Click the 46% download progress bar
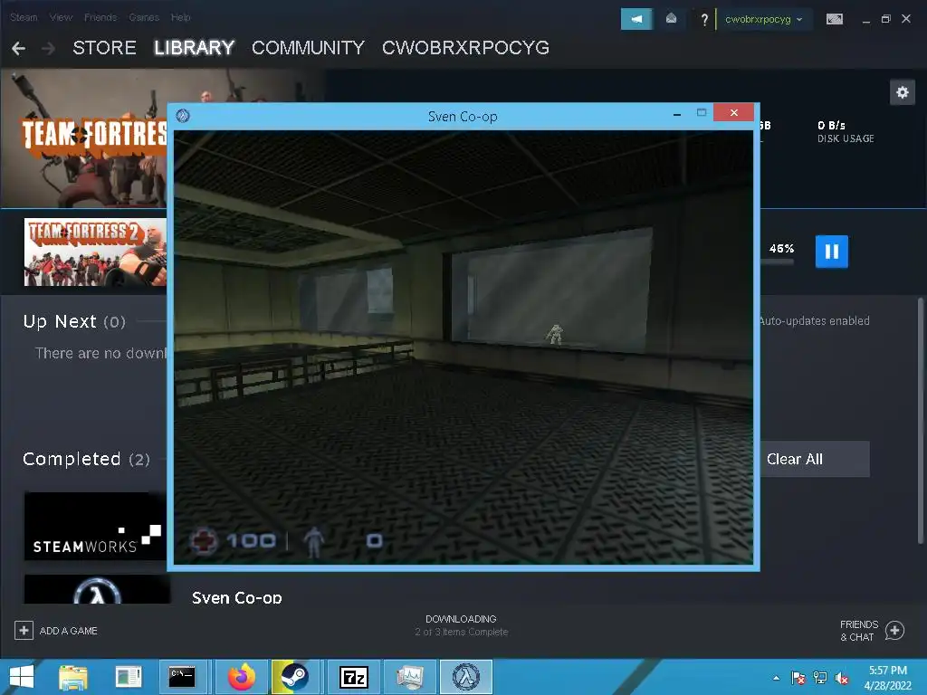 click(x=777, y=262)
